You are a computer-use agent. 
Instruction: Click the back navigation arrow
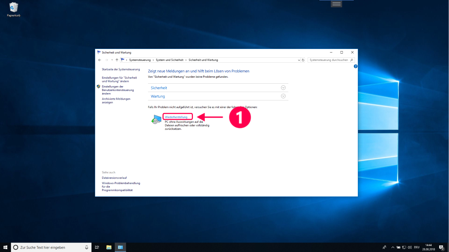(100, 60)
